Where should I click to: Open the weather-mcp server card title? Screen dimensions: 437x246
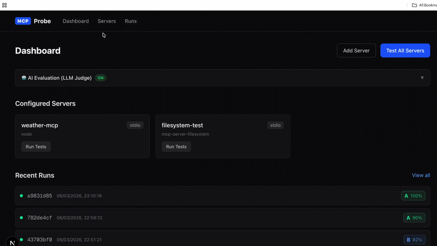coord(40,125)
